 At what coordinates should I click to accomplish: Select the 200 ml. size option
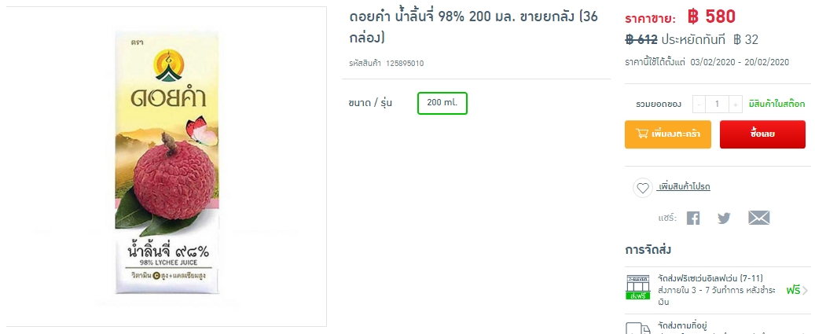point(442,103)
